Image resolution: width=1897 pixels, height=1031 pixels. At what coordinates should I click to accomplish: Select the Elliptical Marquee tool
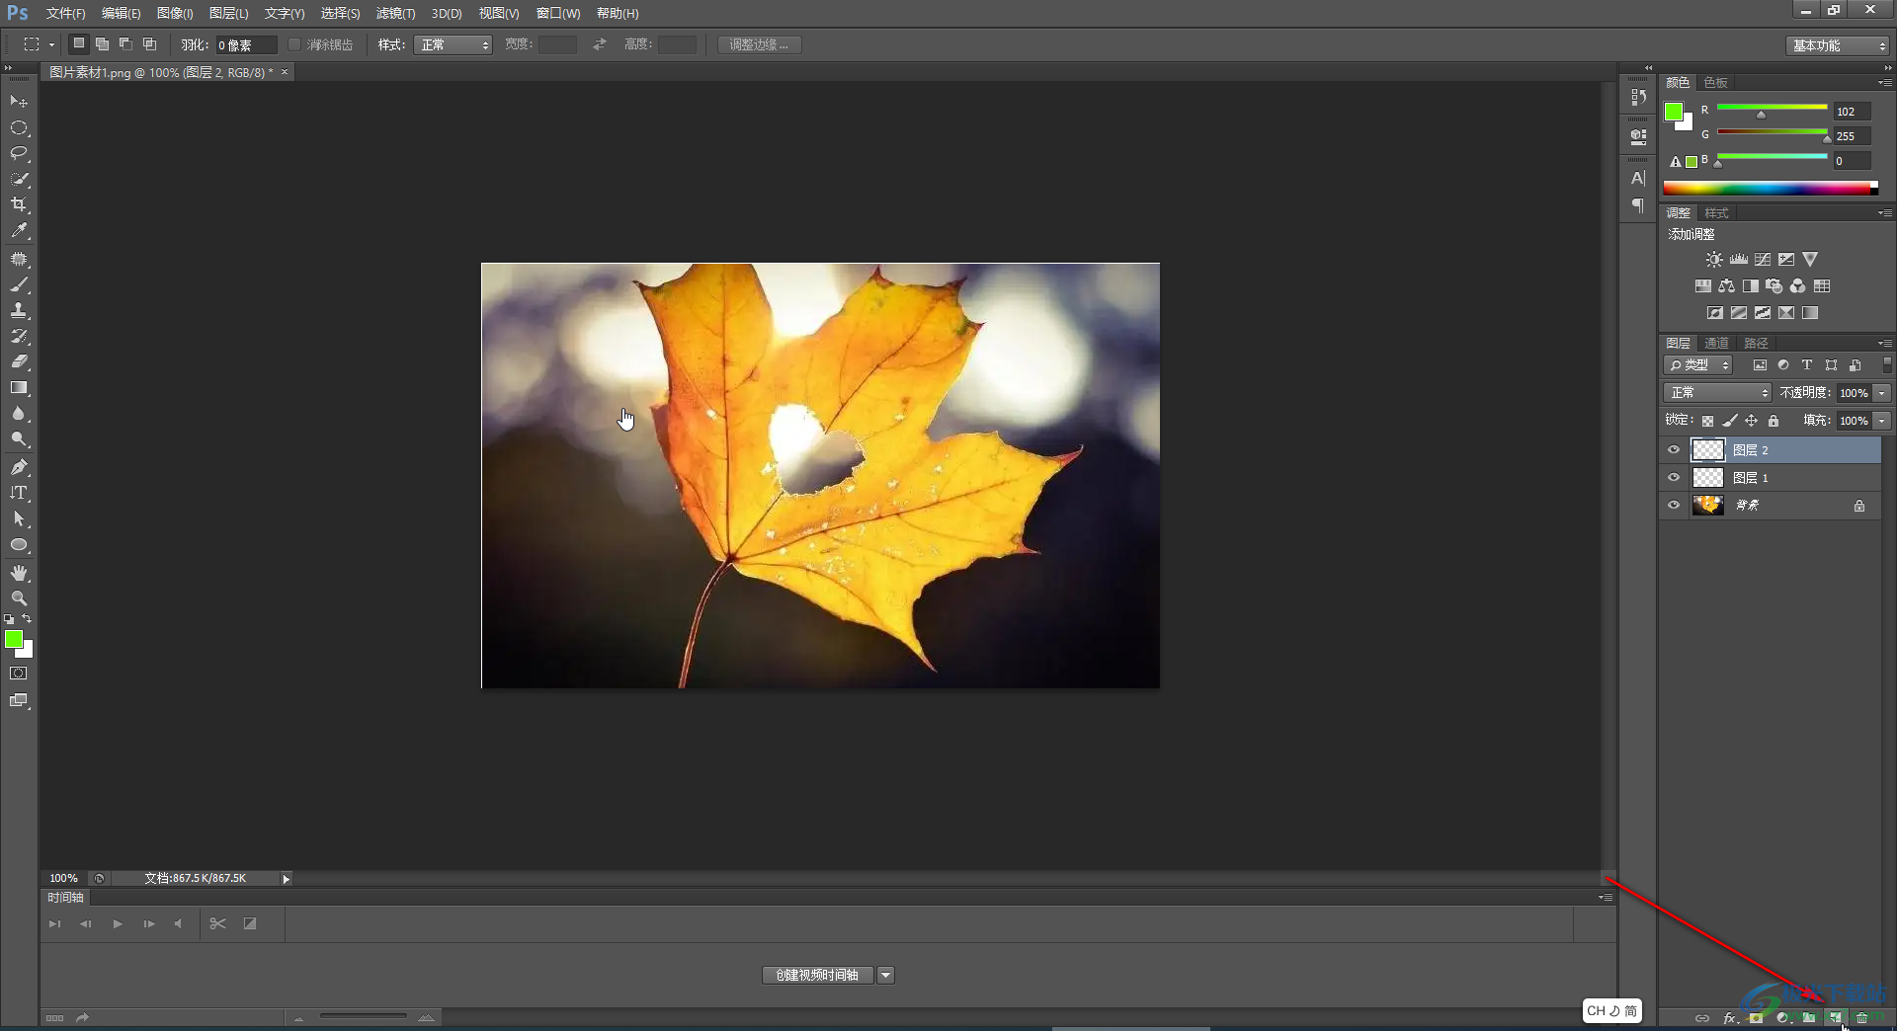(19, 128)
